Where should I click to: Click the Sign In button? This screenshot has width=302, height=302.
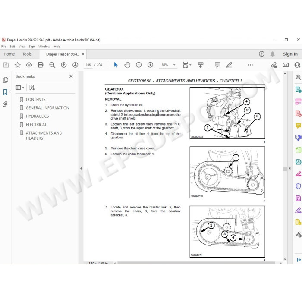pos(290,54)
